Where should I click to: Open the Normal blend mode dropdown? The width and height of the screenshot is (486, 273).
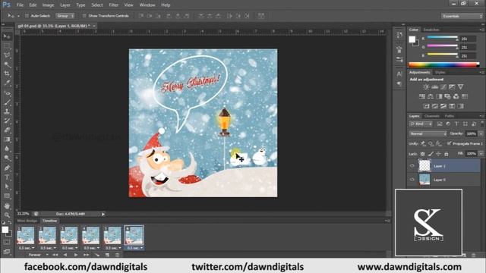428,133
